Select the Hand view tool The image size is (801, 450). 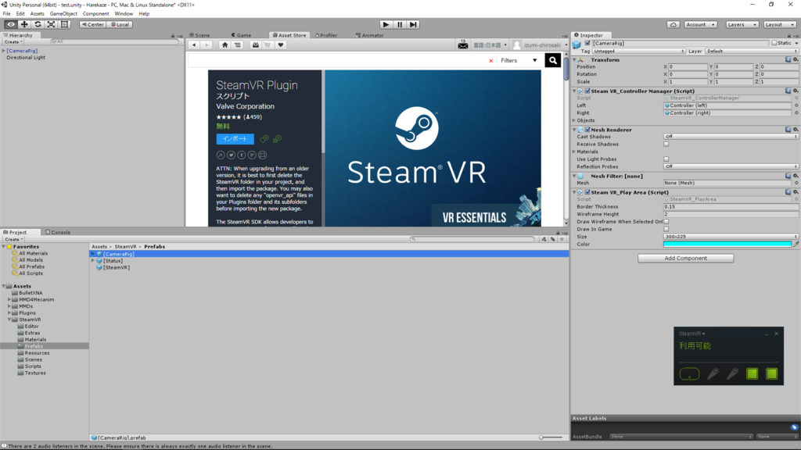click(x=11, y=24)
